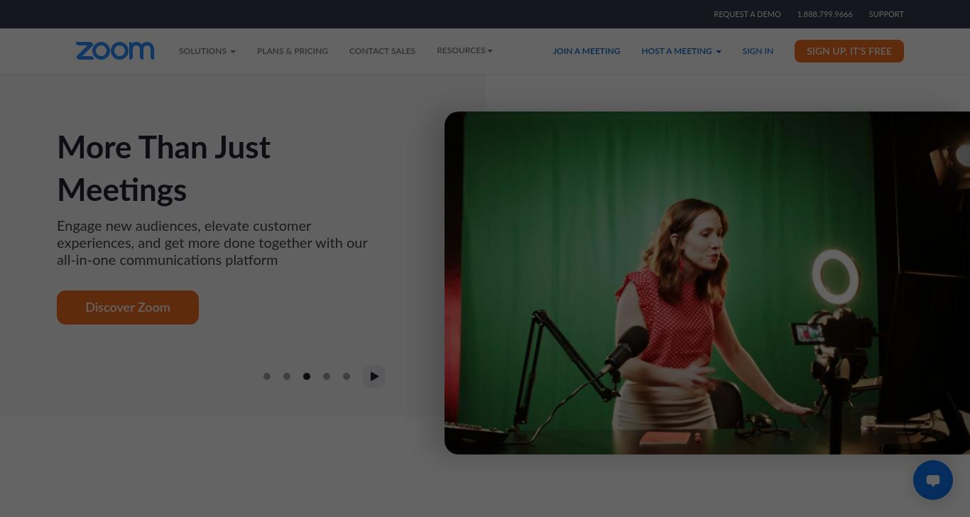Open Request a Demo link

coord(747,14)
